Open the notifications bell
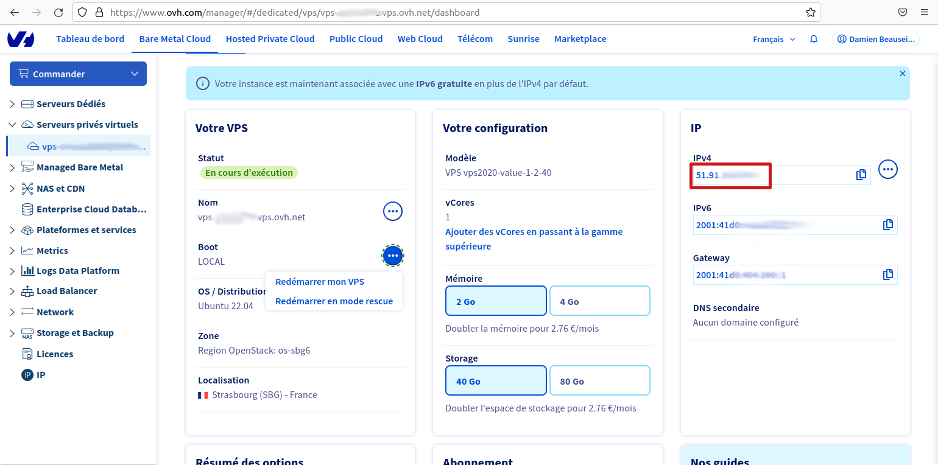This screenshot has height=465, width=938. click(x=814, y=39)
